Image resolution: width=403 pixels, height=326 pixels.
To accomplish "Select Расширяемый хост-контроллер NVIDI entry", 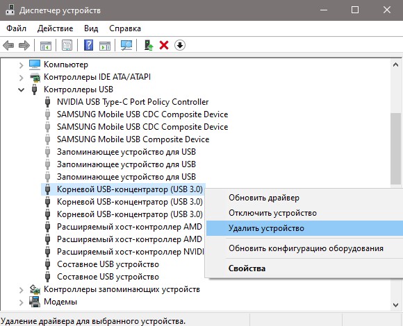I will pyautogui.click(x=131, y=252).
